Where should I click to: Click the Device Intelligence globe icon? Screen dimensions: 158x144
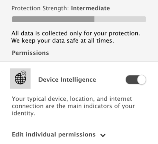coord(20,79)
